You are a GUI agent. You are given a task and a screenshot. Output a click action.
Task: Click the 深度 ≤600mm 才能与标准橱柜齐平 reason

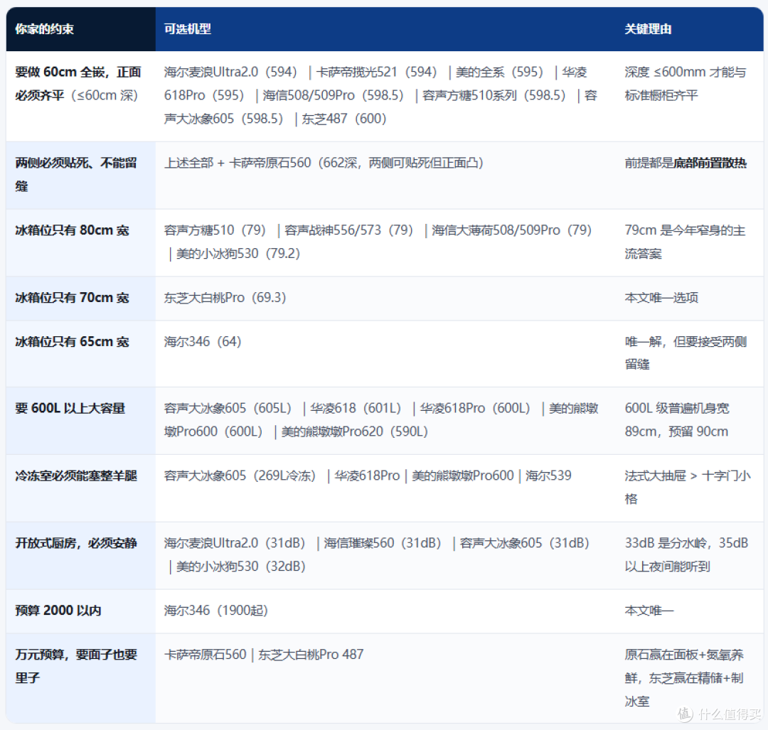click(689, 96)
